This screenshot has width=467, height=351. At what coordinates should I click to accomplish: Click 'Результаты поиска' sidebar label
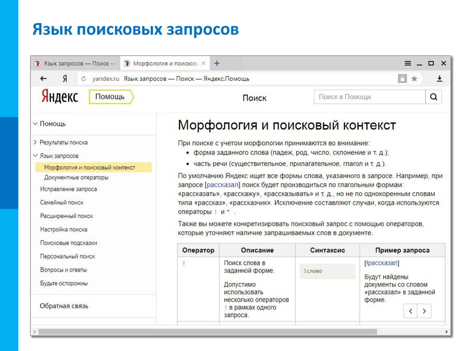64,143
